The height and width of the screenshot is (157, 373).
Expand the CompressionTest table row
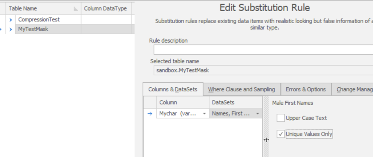[x=11, y=20]
